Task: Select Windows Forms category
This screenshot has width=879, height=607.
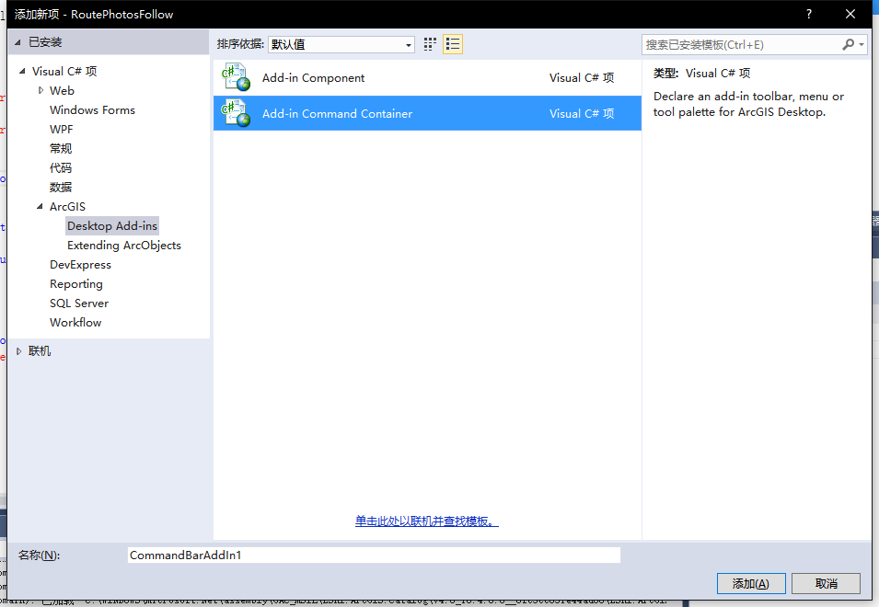Action: [92, 109]
